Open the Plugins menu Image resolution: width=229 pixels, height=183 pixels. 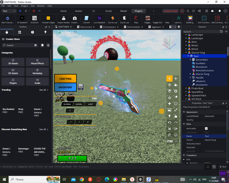(x=24, y=6)
